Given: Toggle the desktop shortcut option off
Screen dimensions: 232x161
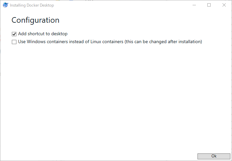Looking at the screenshot, I should point(14,34).
